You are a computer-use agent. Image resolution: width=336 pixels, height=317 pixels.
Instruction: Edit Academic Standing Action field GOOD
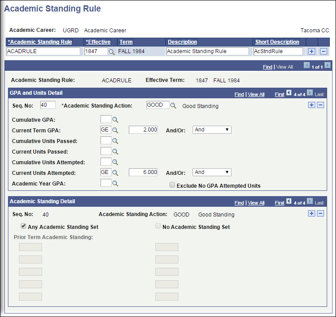click(158, 105)
